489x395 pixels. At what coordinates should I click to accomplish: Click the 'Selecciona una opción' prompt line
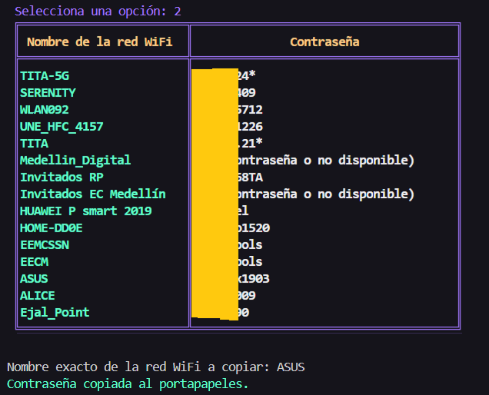tap(98, 12)
